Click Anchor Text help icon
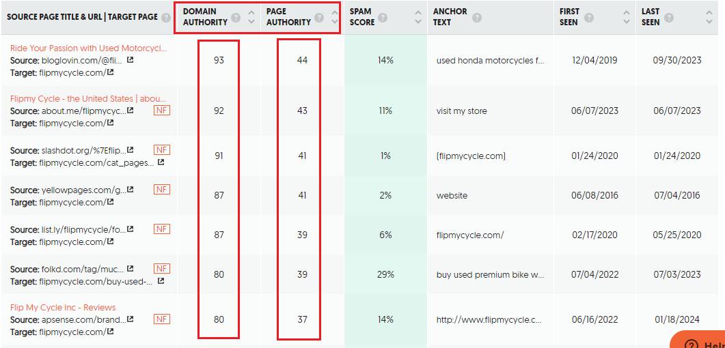The image size is (725, 348). [476, 18]
